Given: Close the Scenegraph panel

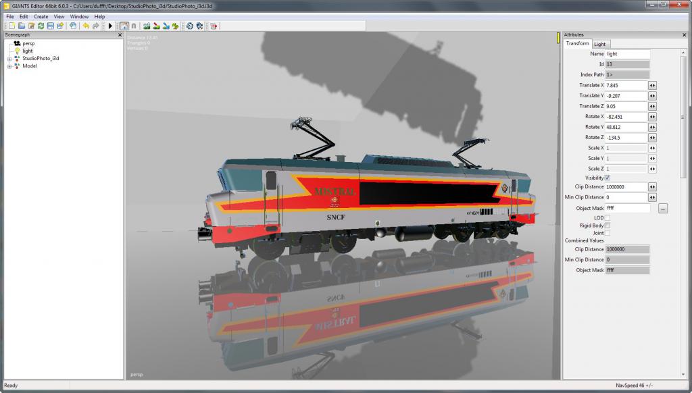Looking at the screenshot, I should [120, 35].
